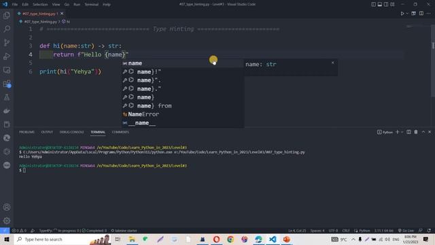Switch to the Output panel tab

coord(47,132)
